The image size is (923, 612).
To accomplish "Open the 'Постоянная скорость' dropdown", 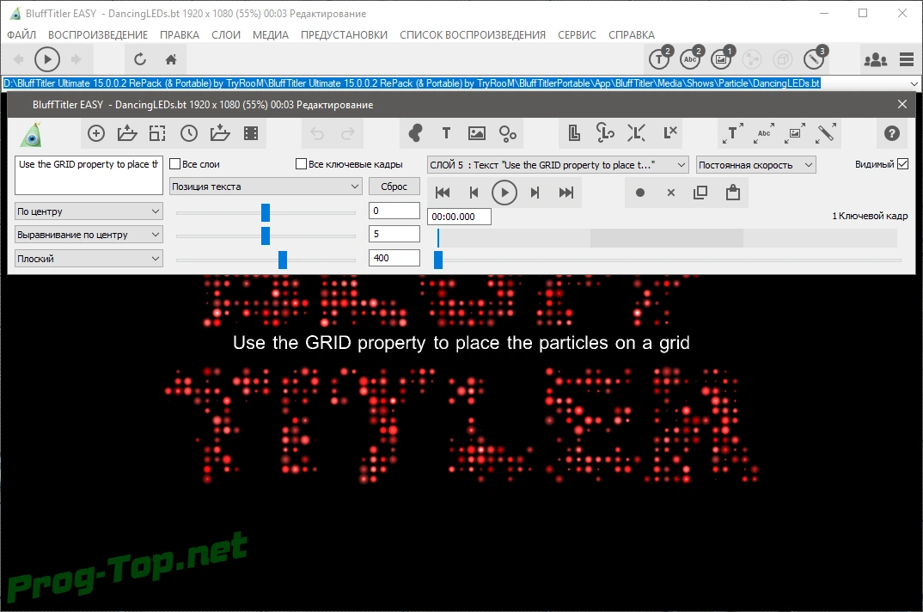I will (x=755, y=165).
